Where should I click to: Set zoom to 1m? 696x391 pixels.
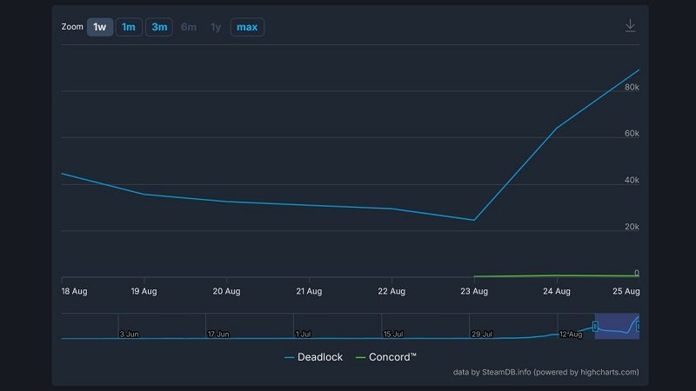(x=129, y=27)
